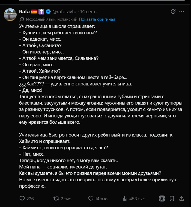Open the three-dot More options menu

click(x=182, y=12)
